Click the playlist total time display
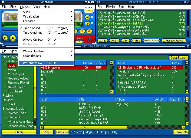Screen dimensions: 191x138 click(x=152, y=41)
